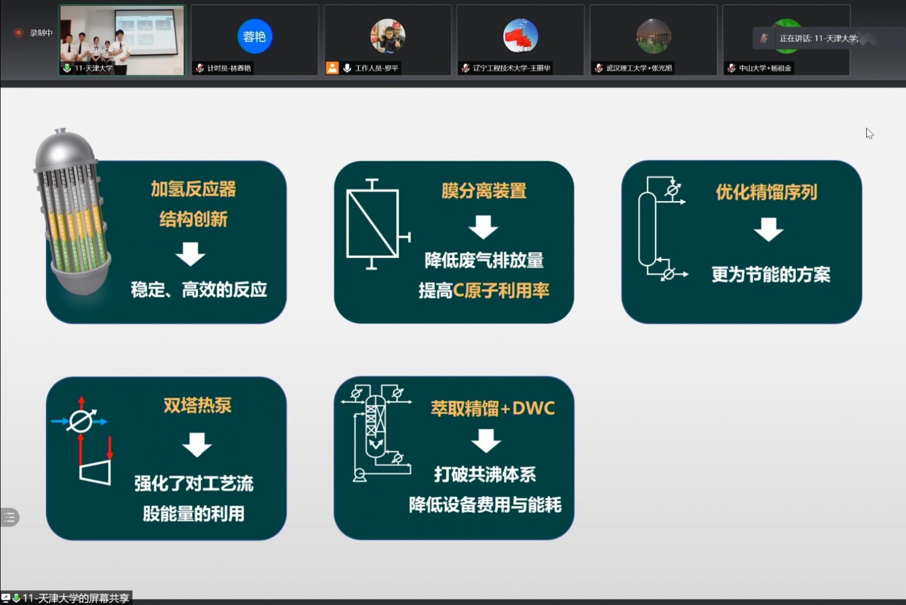Screen dimensions: 906x605
Task: Click the muted mic icon for 中山大学+杨祖金
Action: tap(731, 68)
